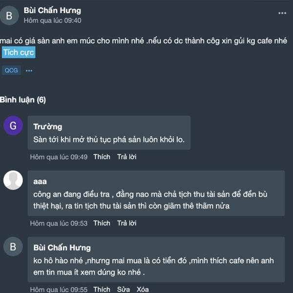Click the aaa commenter name
The height and width of the screenshot is (293, 293).
(40, 182)
